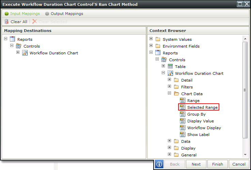
Task: Click the Table control icon
Action: pyautogui.click(x=170, y=66)
